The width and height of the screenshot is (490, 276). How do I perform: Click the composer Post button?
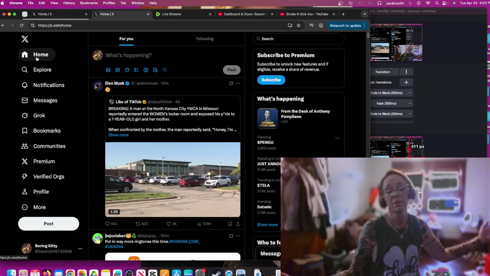coord(232,70)
